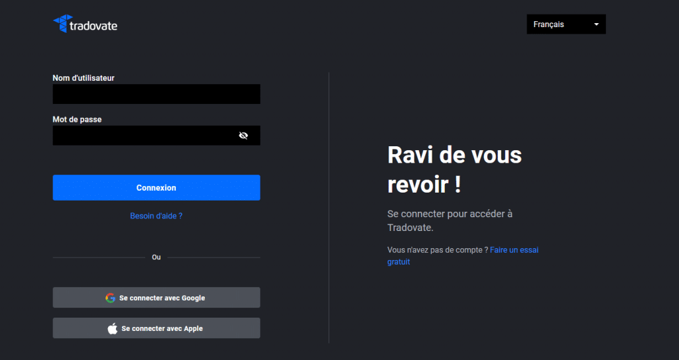Click the Ravi de vous revoir heading
The width and height of the screenshot is (679, 360).
click(454, 170)
